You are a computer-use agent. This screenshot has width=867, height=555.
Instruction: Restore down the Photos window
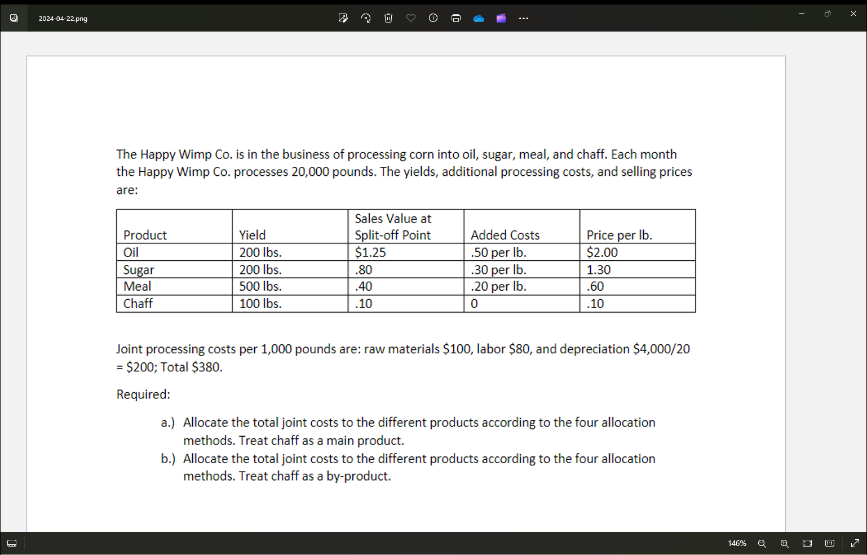pos(827,14)
